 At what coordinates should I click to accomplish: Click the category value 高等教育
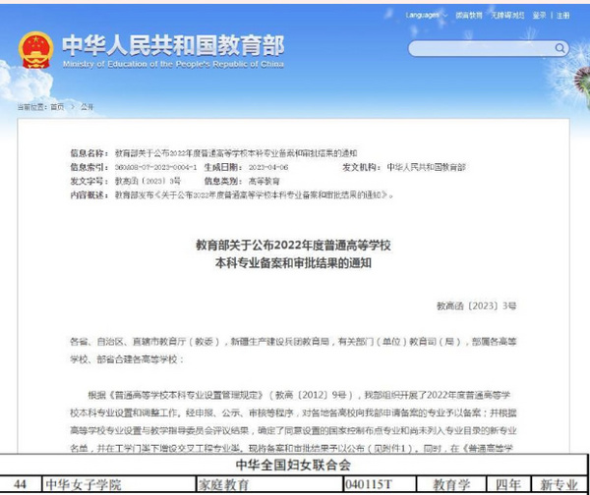265,182
